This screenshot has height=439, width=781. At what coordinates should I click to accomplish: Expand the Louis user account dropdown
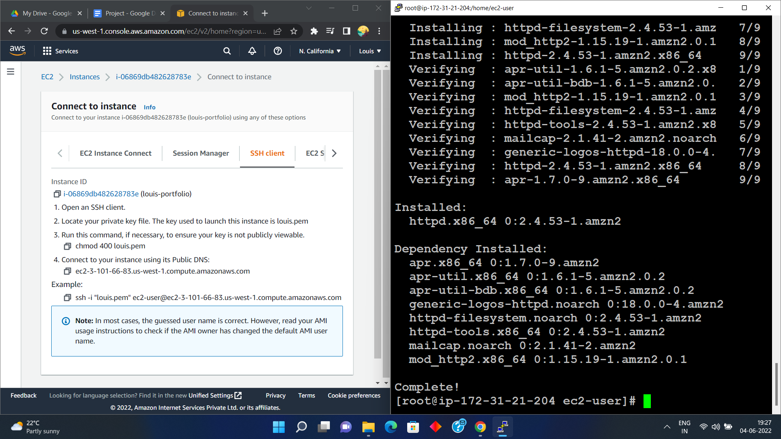(x=370, y=50)
